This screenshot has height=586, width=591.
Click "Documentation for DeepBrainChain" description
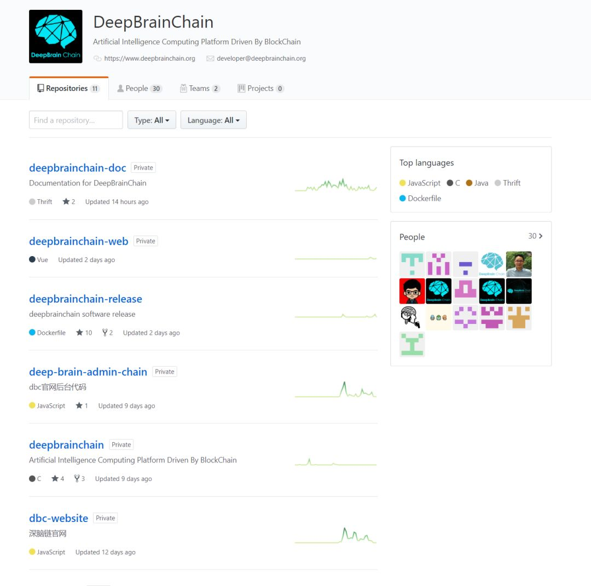(88, 183)
